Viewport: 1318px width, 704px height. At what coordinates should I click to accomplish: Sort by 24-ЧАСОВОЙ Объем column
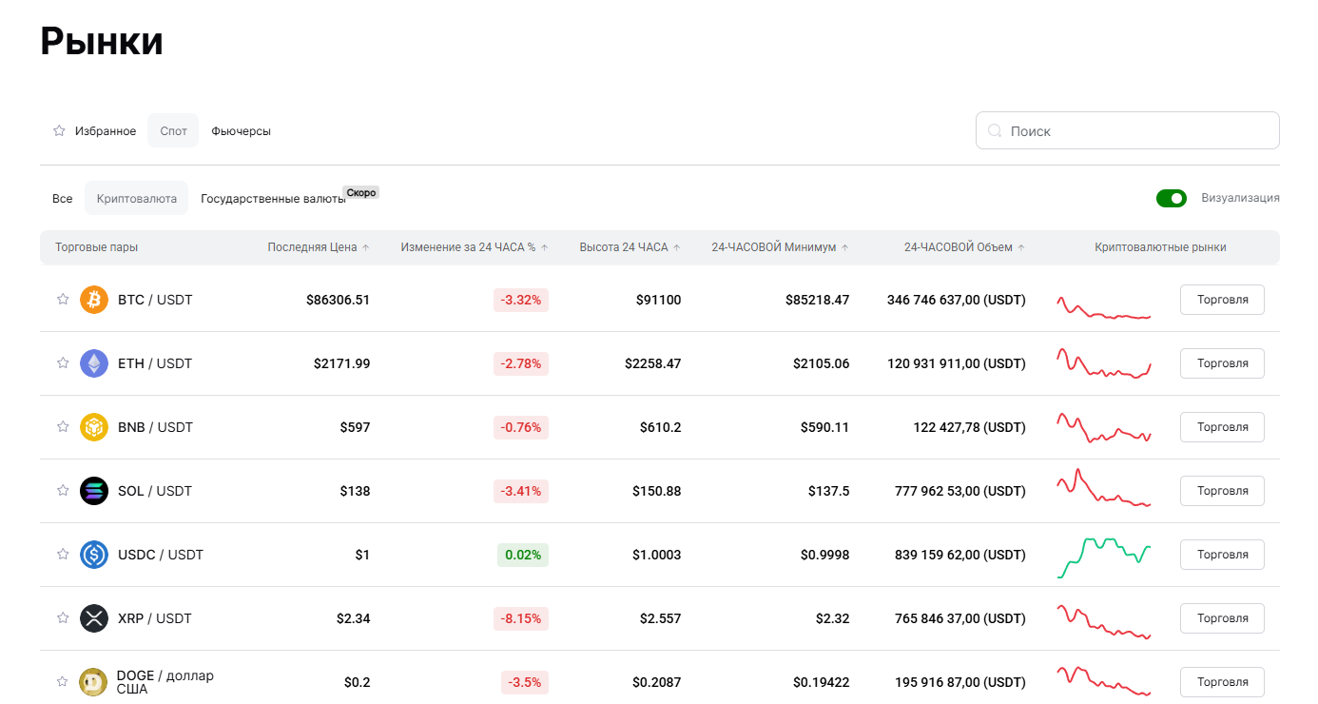1021,247
